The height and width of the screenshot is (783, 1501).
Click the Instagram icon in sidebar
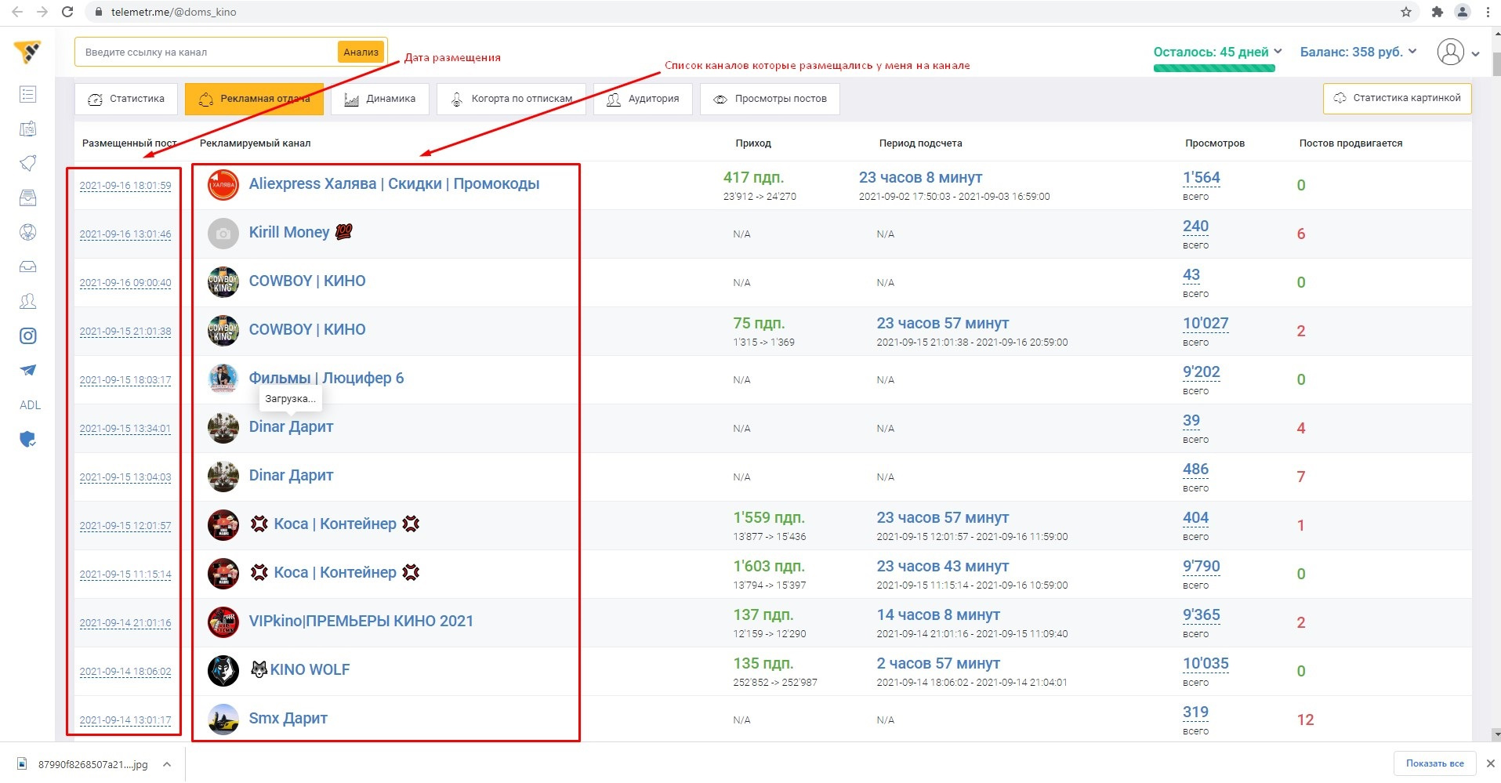28,336
